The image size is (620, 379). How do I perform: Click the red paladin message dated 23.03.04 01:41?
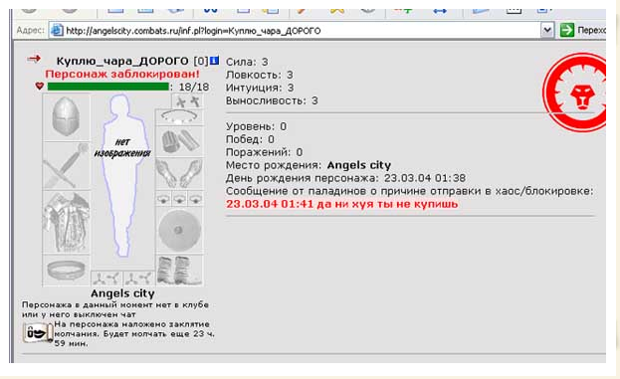pos(341,204)
